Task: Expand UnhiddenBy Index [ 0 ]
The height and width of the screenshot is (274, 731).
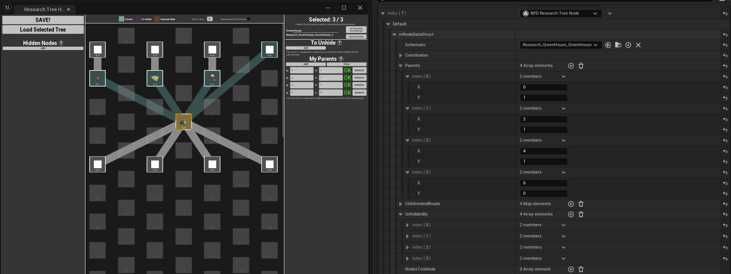Action: 407,225
